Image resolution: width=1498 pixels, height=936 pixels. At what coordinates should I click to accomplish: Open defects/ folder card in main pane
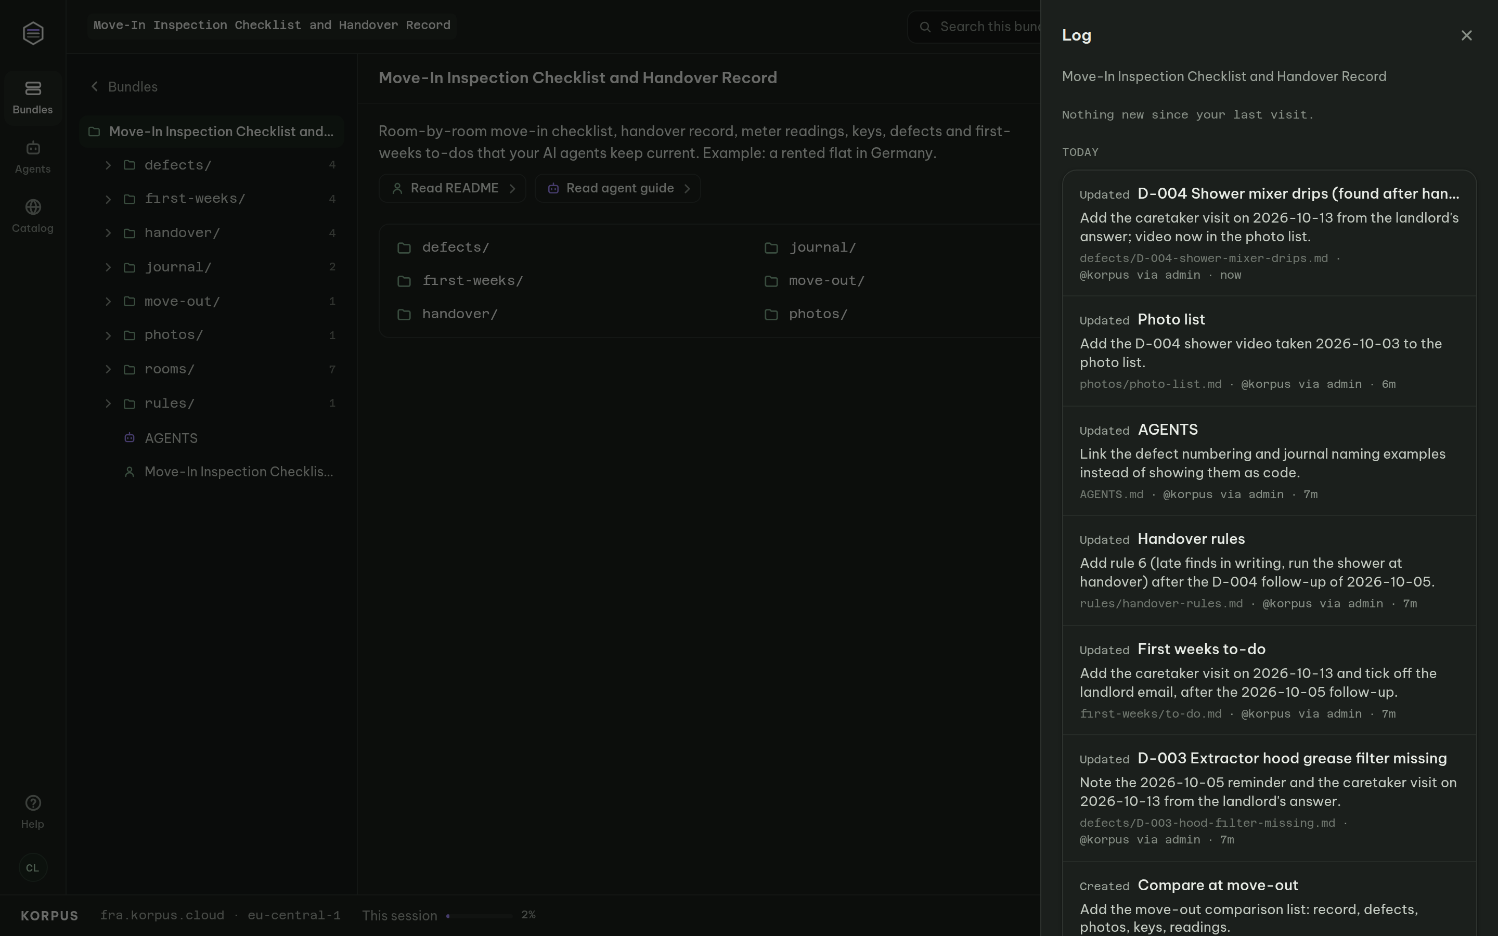point(443,248)
